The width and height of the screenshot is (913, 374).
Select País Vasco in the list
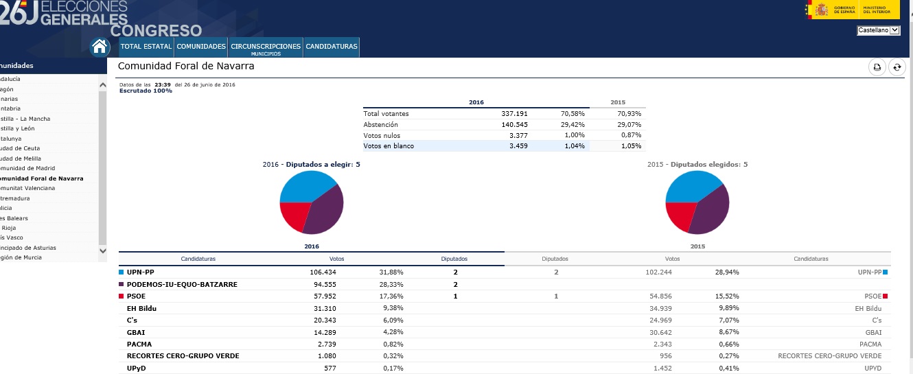[x=12, y=237]
